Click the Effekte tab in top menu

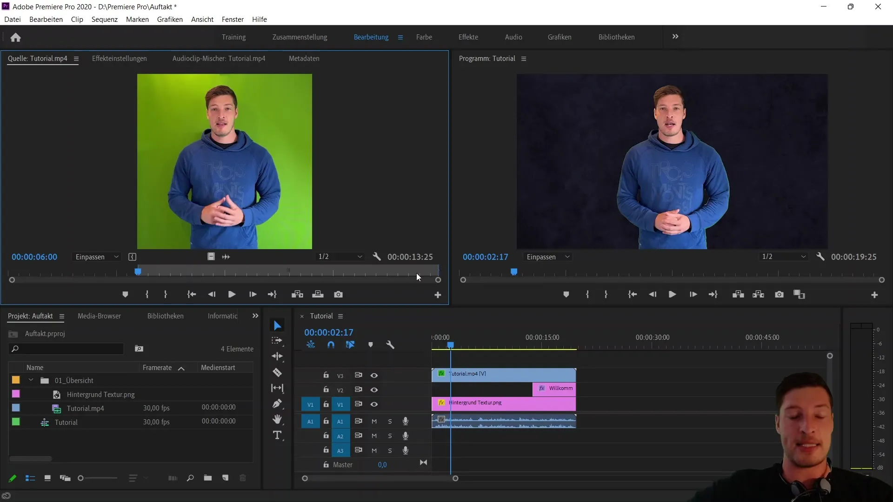point(468,37)
